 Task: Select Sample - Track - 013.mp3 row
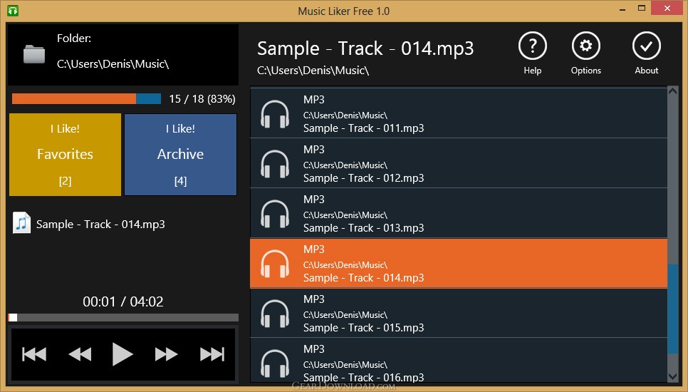[x=459, y=213]
